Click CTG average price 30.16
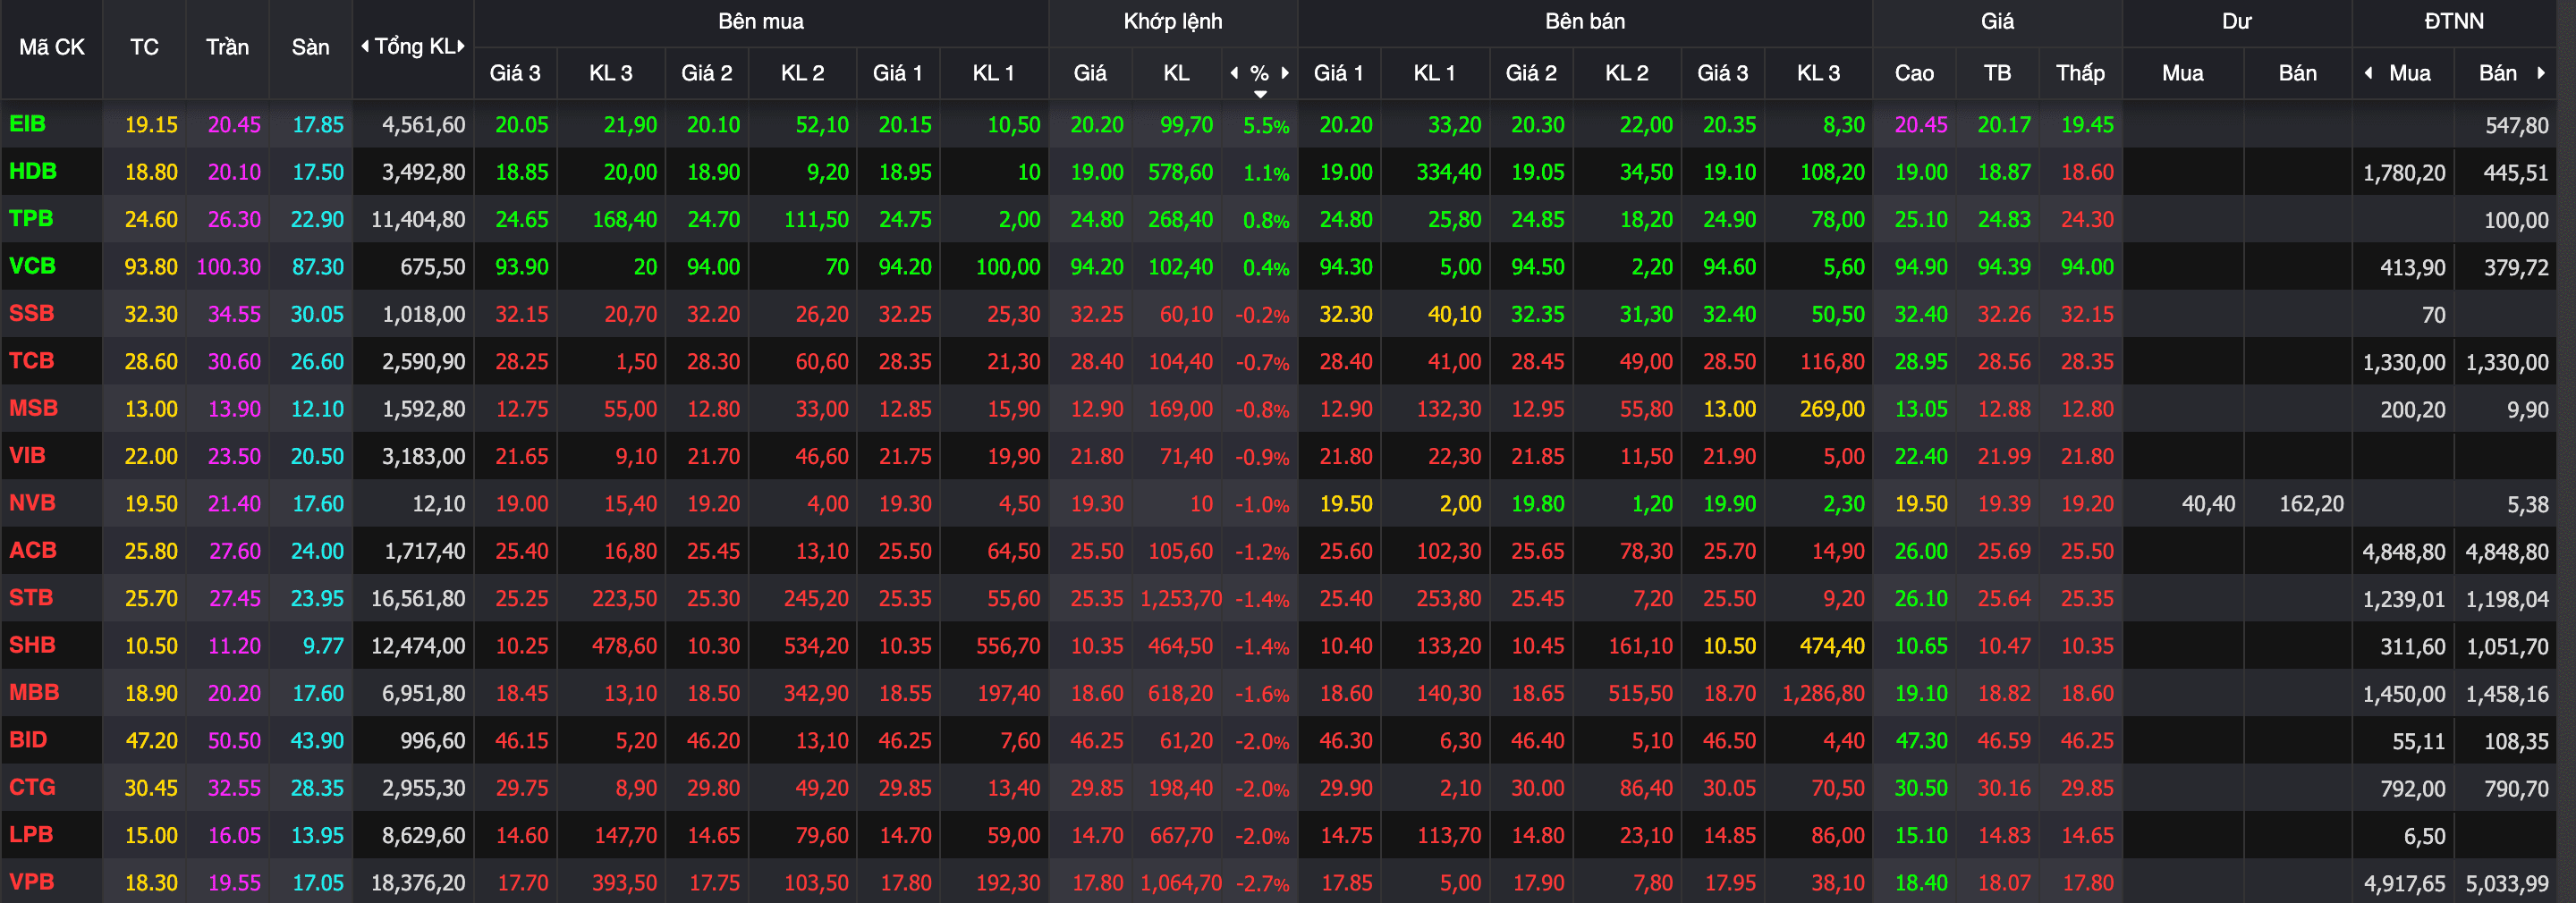2576x903 pixels. click(2004, 788)
